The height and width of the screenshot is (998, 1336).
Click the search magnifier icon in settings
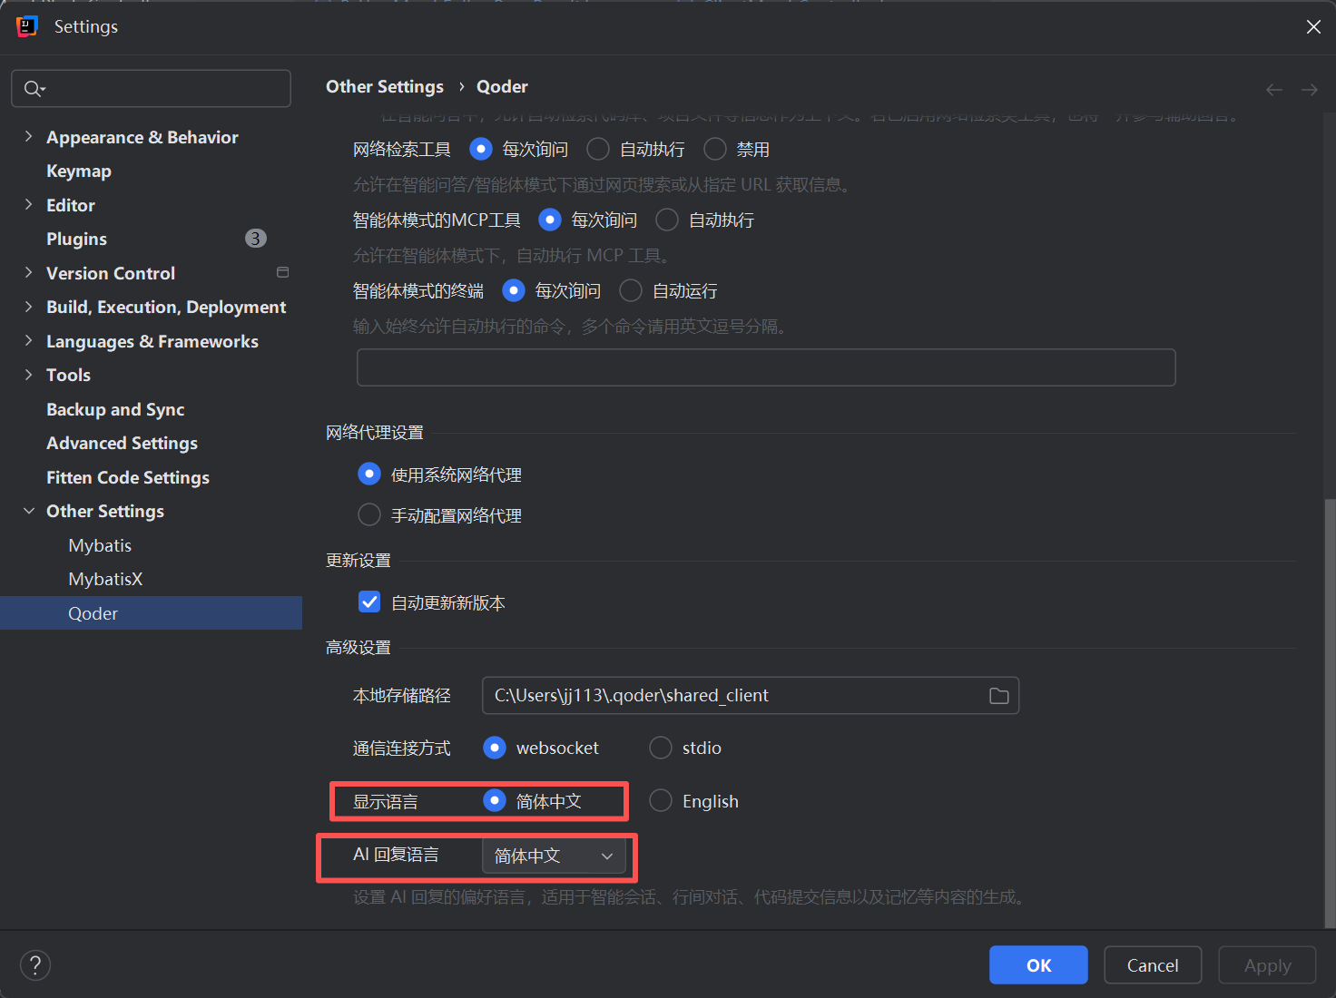click(34, 89)
